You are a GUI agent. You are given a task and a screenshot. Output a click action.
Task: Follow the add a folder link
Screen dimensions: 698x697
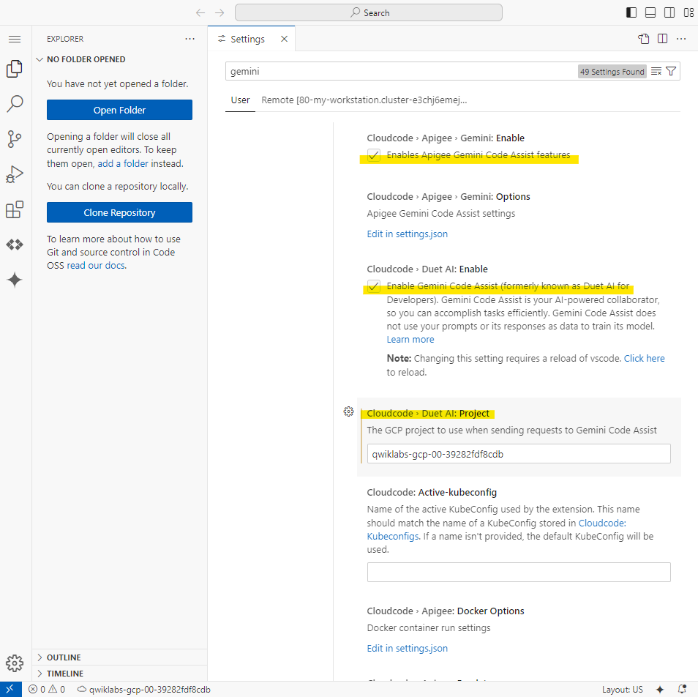tap(123, 164)
